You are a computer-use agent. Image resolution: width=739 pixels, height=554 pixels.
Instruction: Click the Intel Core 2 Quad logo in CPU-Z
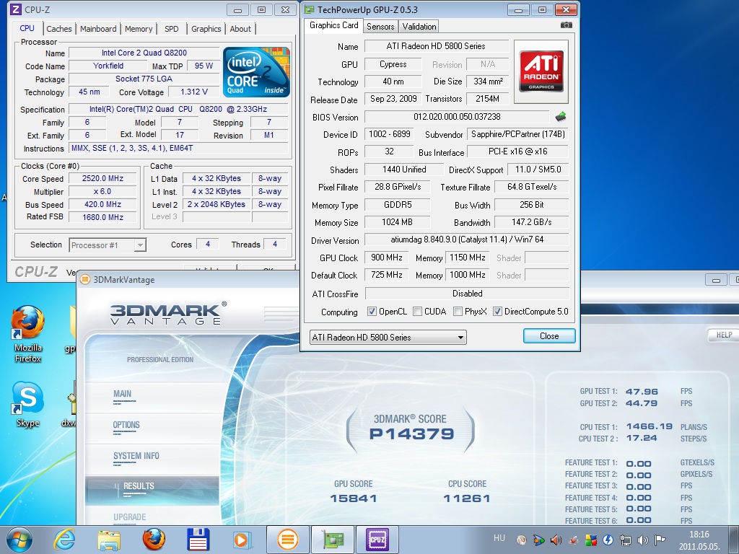[256, 71]
